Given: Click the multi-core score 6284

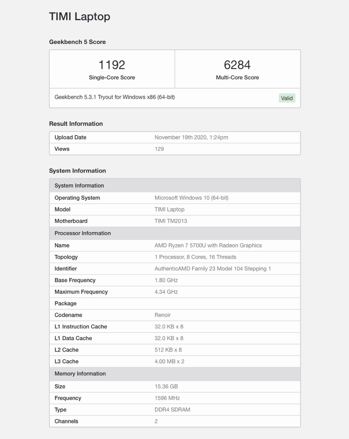Looking at the screenshot, I should (237, 65).
